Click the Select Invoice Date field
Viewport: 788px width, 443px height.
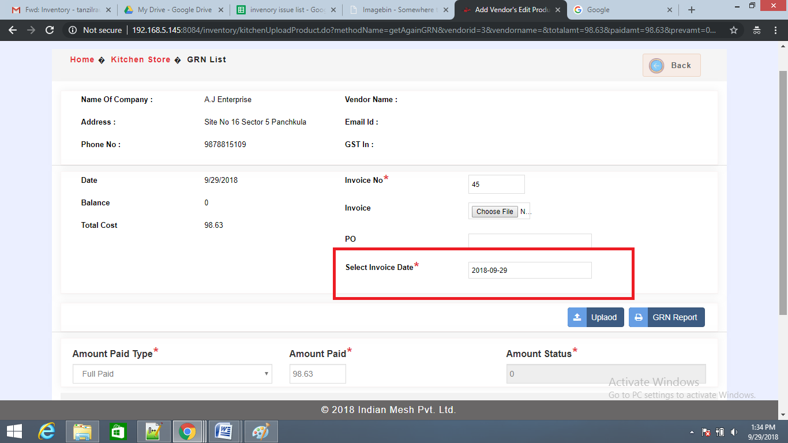click(x=530, y=270)
